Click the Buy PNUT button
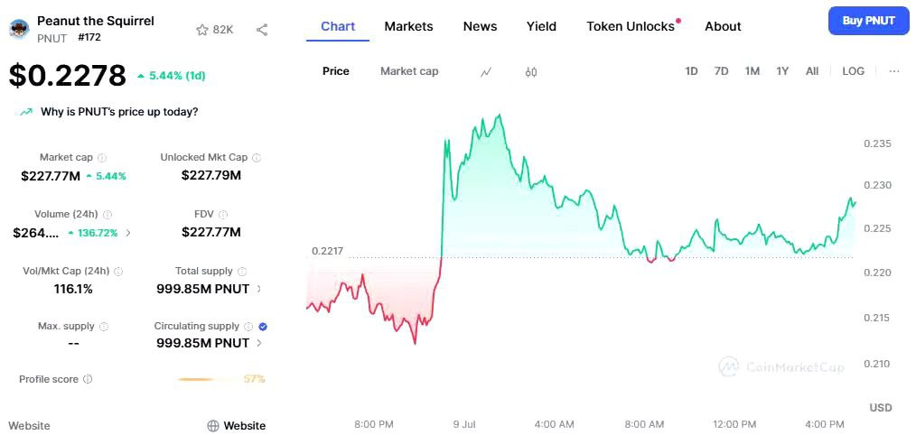 point(868,21)
